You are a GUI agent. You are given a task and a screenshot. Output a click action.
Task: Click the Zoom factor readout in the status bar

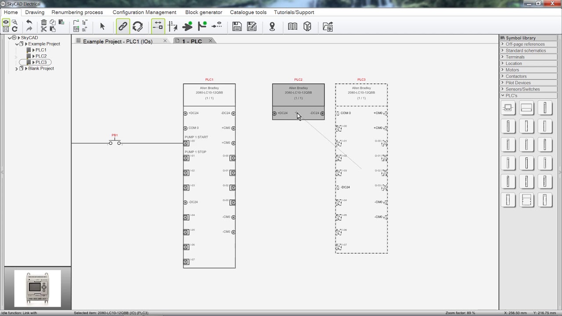[460, 313]
